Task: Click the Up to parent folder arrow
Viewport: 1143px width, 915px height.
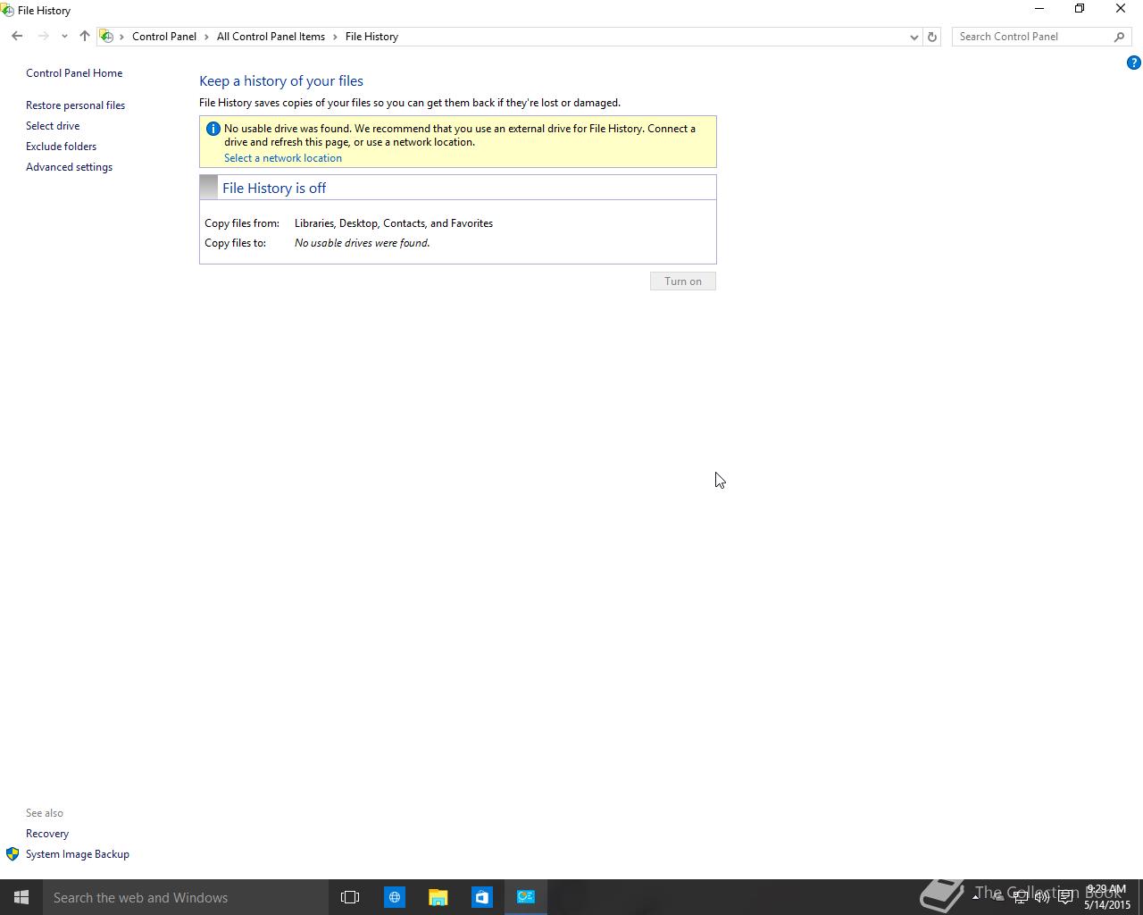Action: click(85, 37)
